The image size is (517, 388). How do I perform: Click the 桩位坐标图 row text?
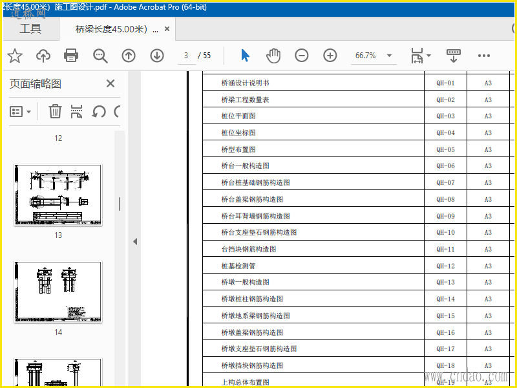click(238, 133)
